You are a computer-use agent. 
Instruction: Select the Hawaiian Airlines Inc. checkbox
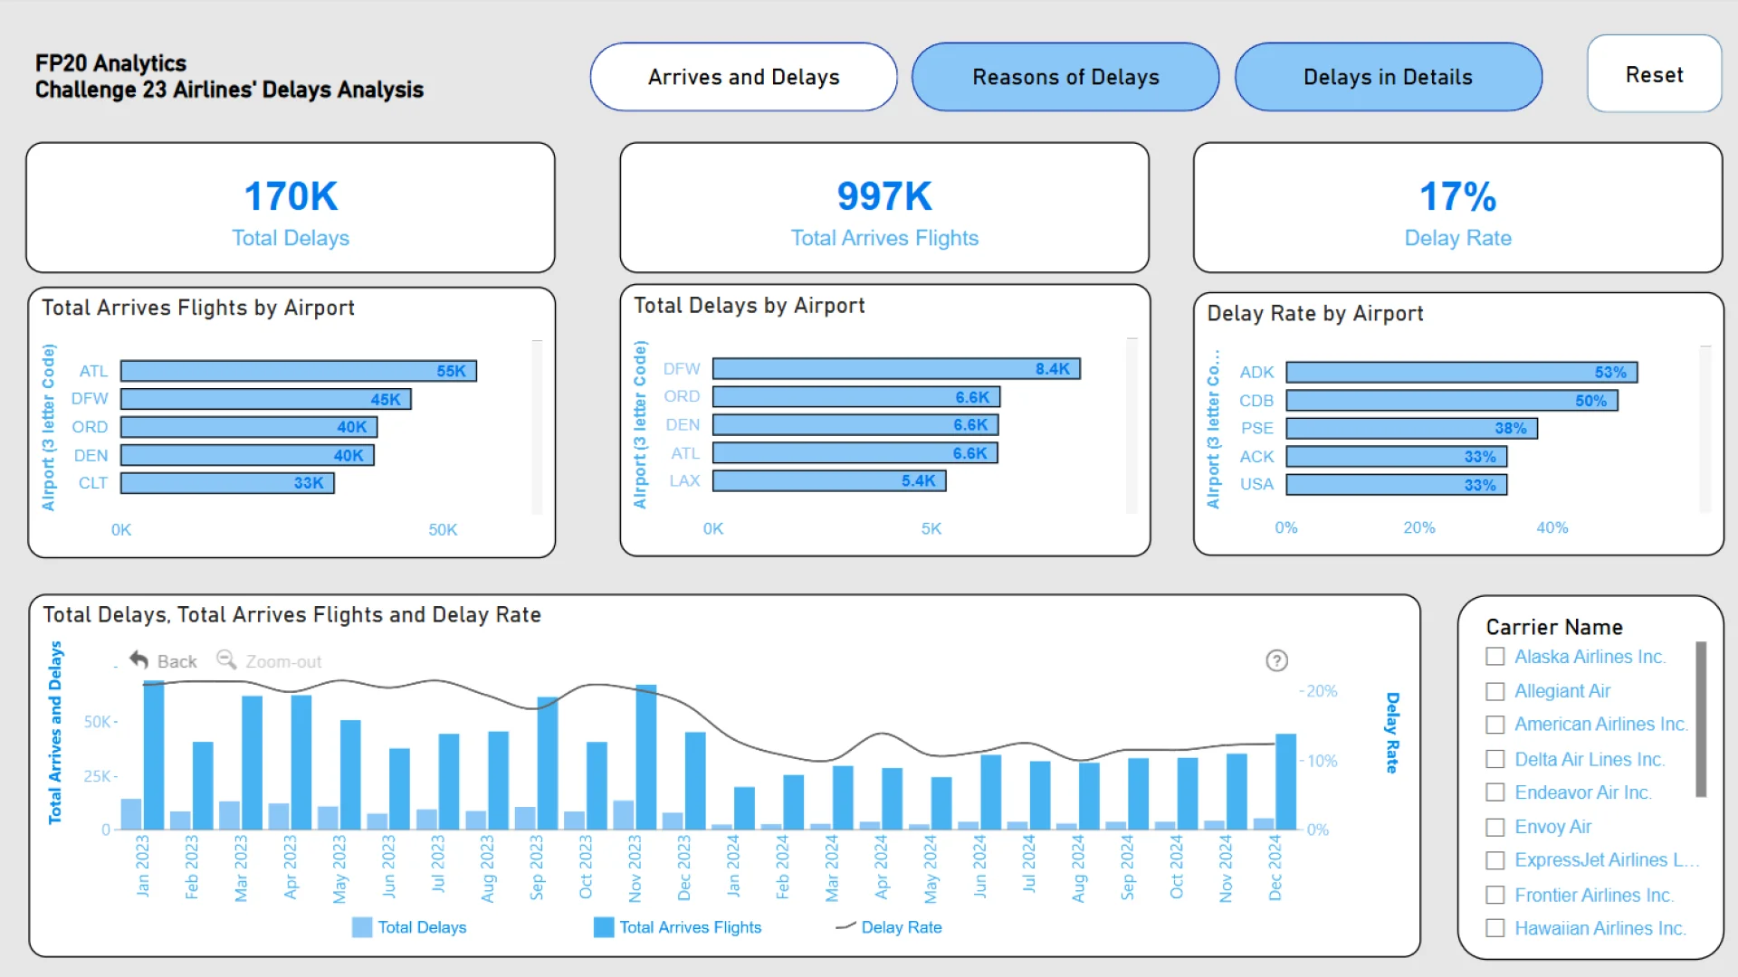1495,928
